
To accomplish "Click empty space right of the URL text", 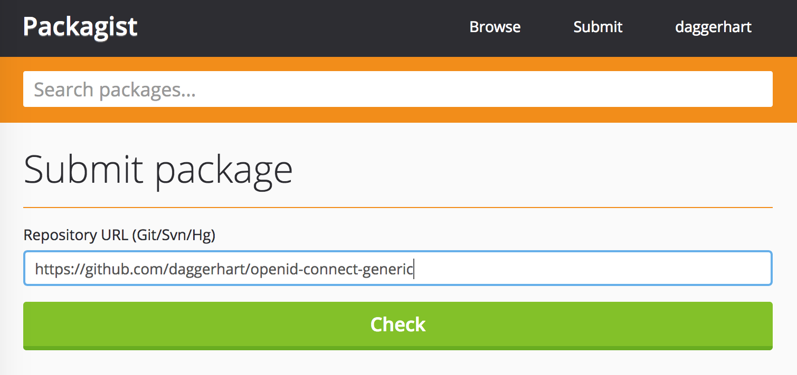I will coord(591,269).
